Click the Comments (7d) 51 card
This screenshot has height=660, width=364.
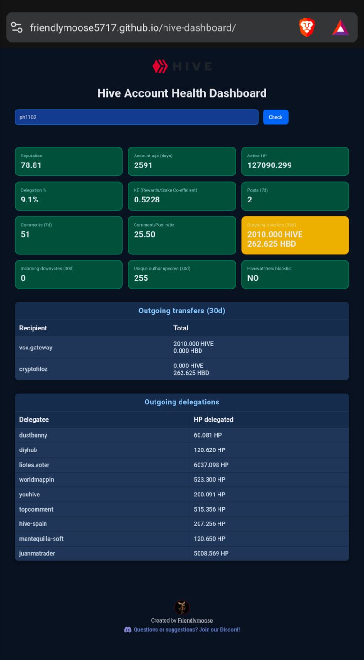69,235
